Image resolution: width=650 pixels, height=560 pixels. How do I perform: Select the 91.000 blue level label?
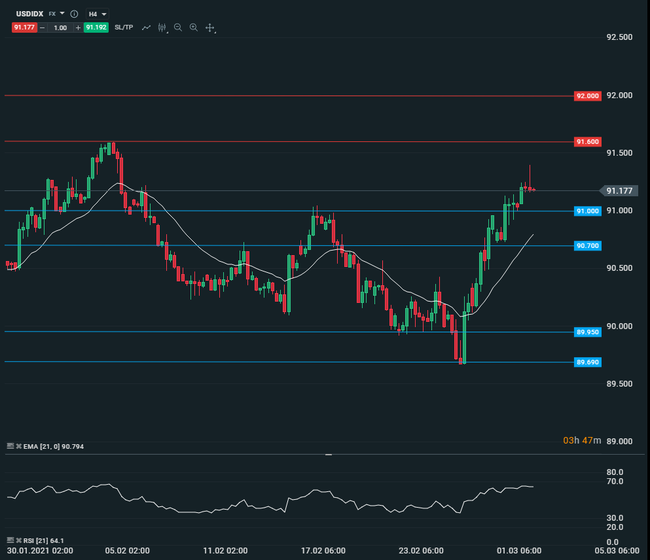pyautogui.click(x=587, y=211)
